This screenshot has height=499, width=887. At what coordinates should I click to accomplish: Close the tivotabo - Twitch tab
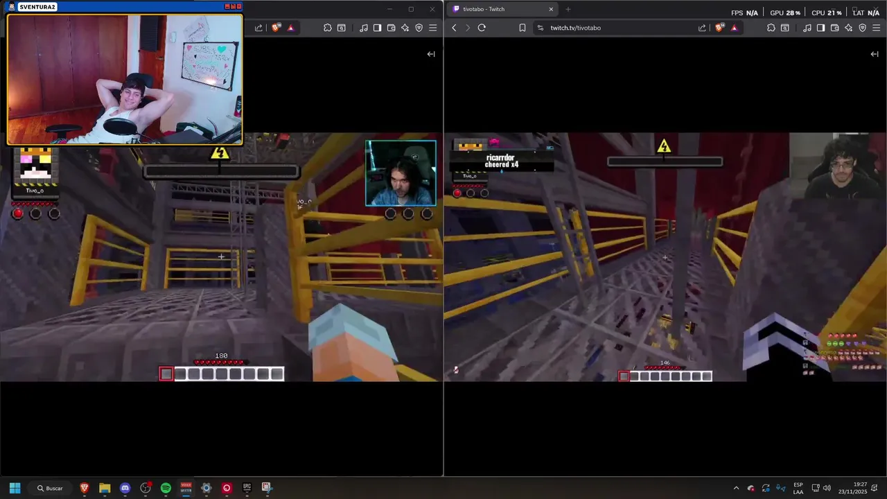click(551, 9)
